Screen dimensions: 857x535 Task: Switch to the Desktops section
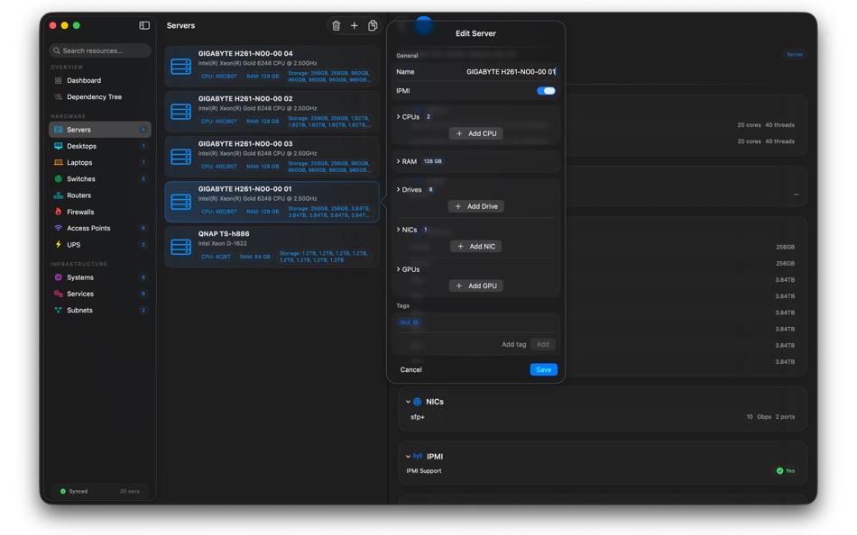(80, 146)
